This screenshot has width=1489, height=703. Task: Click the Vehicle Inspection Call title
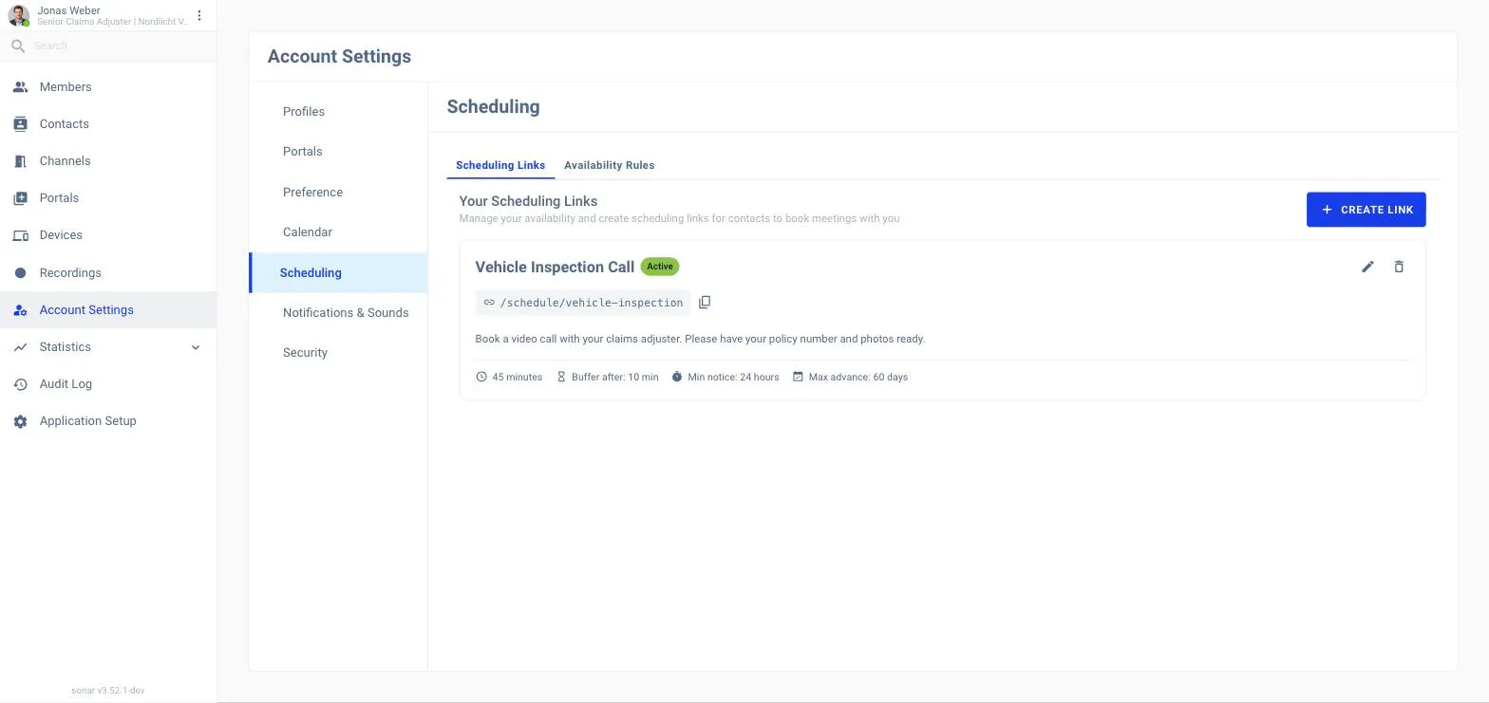click(555, 268)
